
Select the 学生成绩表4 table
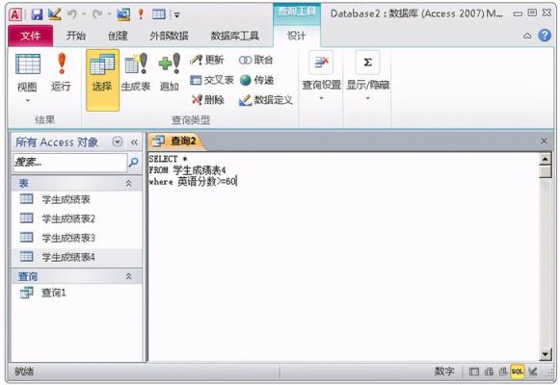point(77,257)
